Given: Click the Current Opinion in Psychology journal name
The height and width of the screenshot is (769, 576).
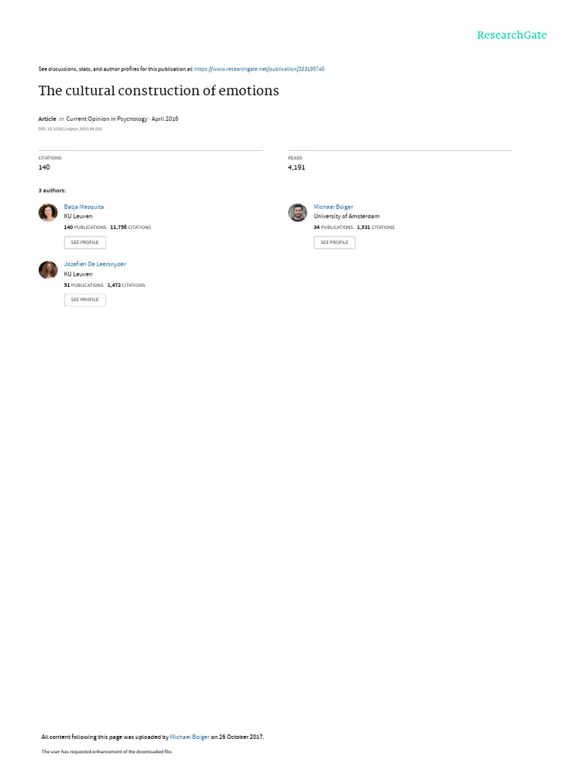Looking at the screenshot, I should coord(106,119).
